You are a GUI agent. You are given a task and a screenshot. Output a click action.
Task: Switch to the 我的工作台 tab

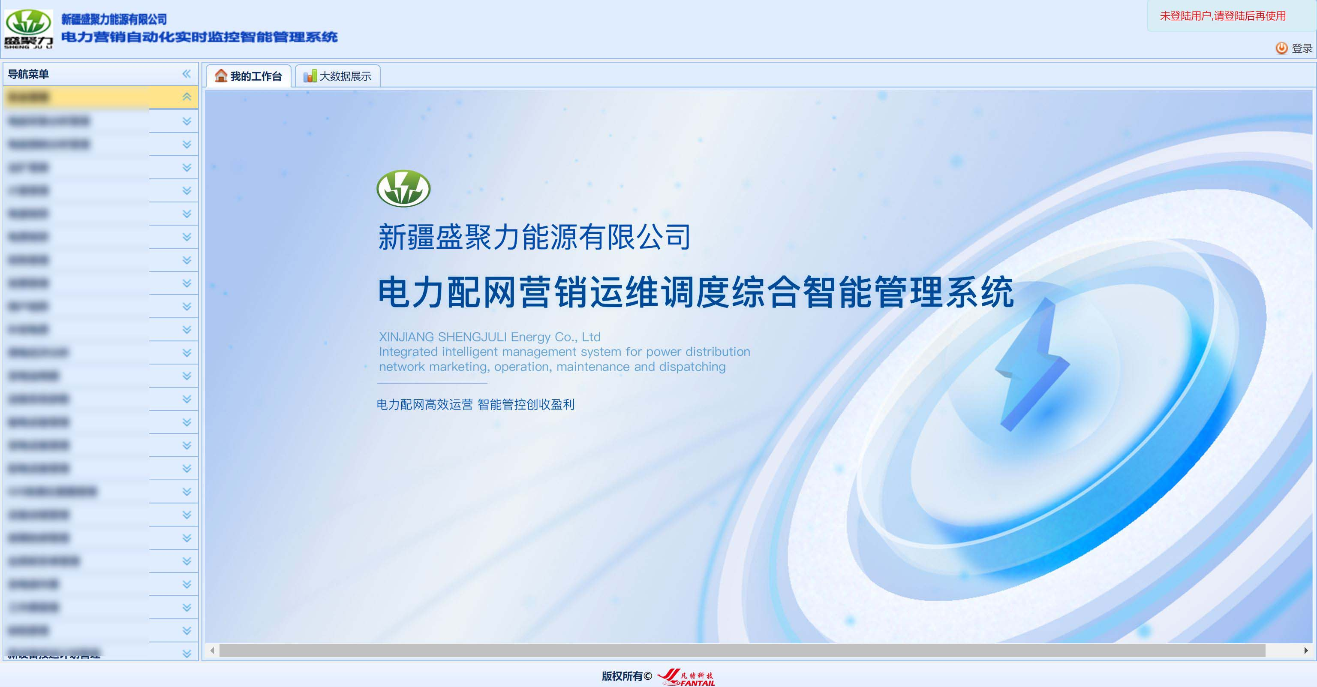pyautogui.click(x=249, y=76)
